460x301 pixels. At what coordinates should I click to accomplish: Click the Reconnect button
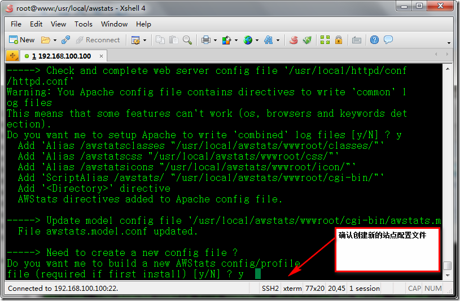pos(98,40)
